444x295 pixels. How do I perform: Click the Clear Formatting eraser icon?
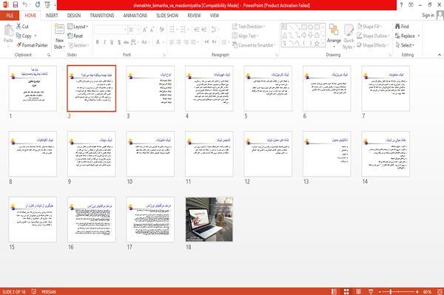click(x=161, y=30)
